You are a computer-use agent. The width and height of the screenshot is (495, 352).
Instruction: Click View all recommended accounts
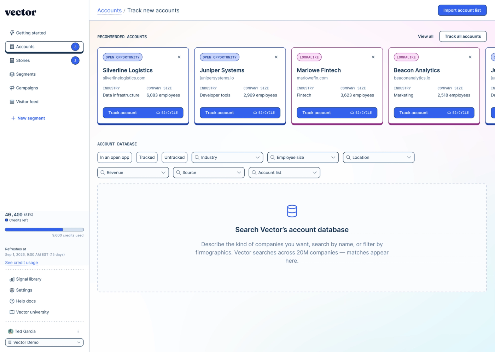426,36
